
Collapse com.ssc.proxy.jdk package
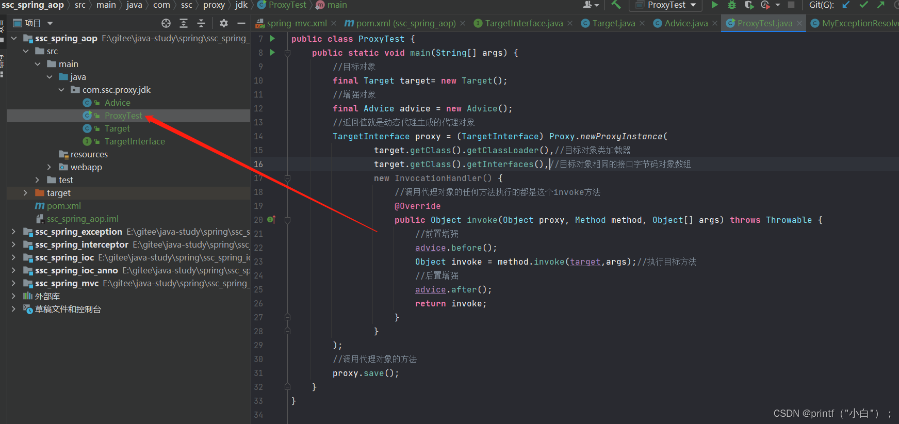(61, 90)
